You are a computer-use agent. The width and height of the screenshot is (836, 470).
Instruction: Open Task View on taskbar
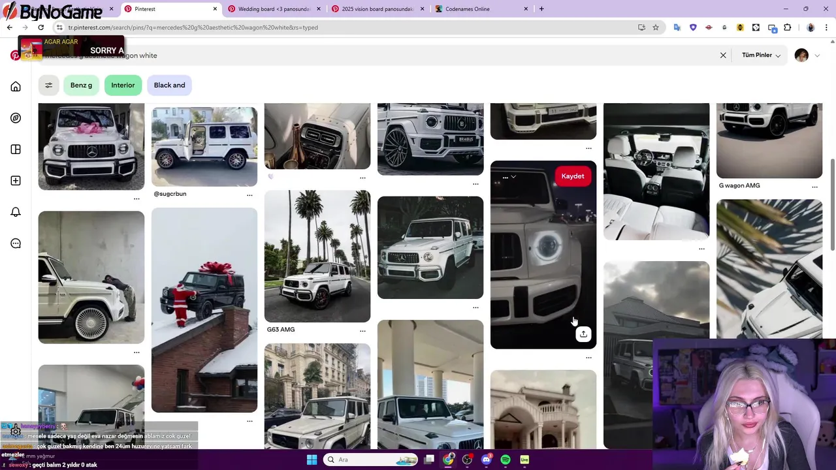pyautogui.click(x=429, y=460)
